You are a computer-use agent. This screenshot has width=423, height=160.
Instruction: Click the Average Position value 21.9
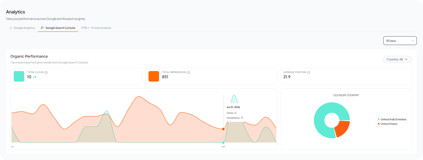[287, 77]
